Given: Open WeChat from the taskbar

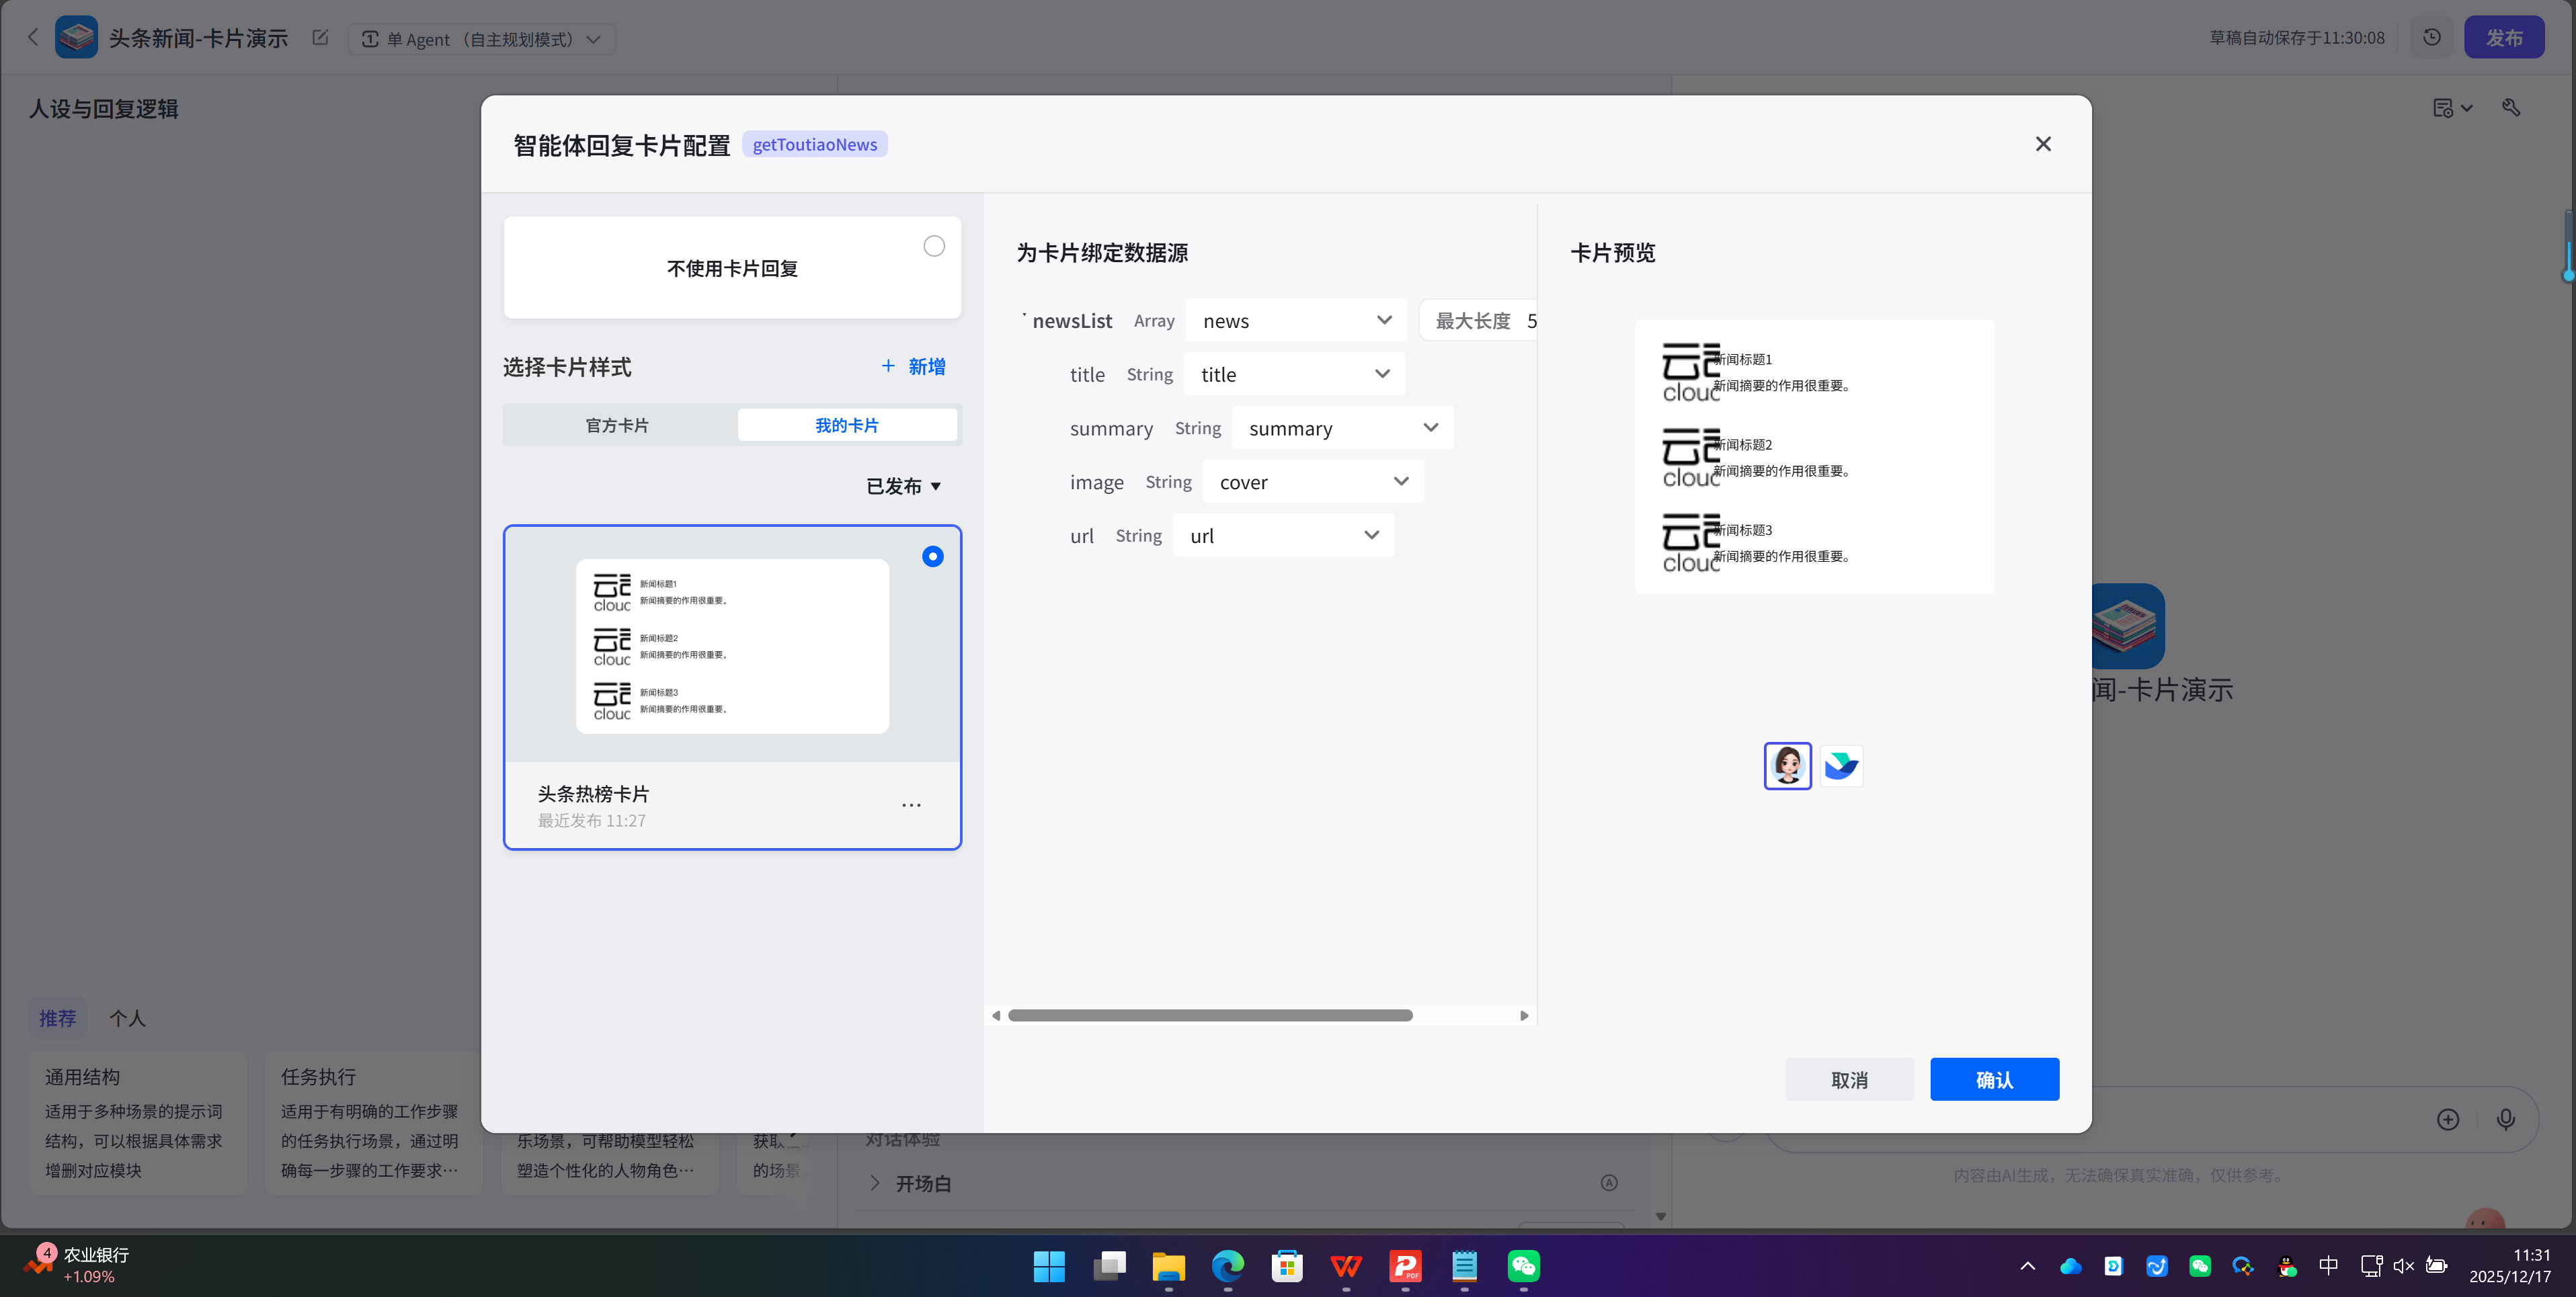Looking at the screenshot, I should (1523, 1266).
